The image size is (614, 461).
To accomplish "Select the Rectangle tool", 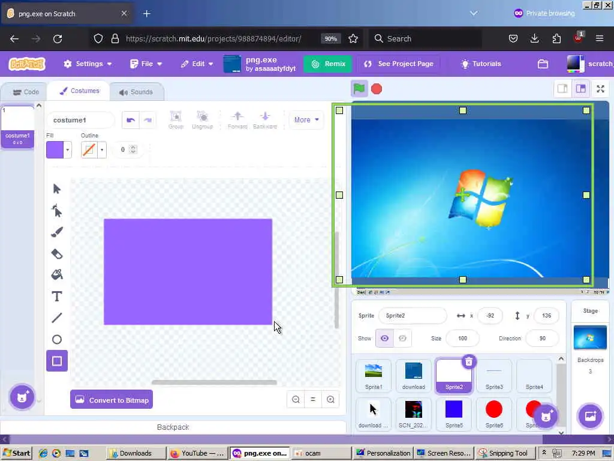I will point(57,361).
